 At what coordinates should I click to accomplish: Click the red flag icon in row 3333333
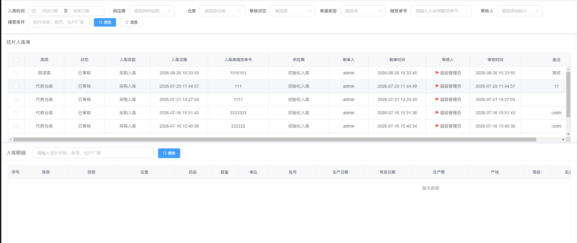(x=437, y=113)
